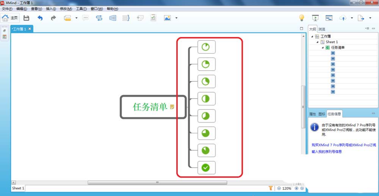
Task: Click the boundary icon in toolbar
Action: 113,18
